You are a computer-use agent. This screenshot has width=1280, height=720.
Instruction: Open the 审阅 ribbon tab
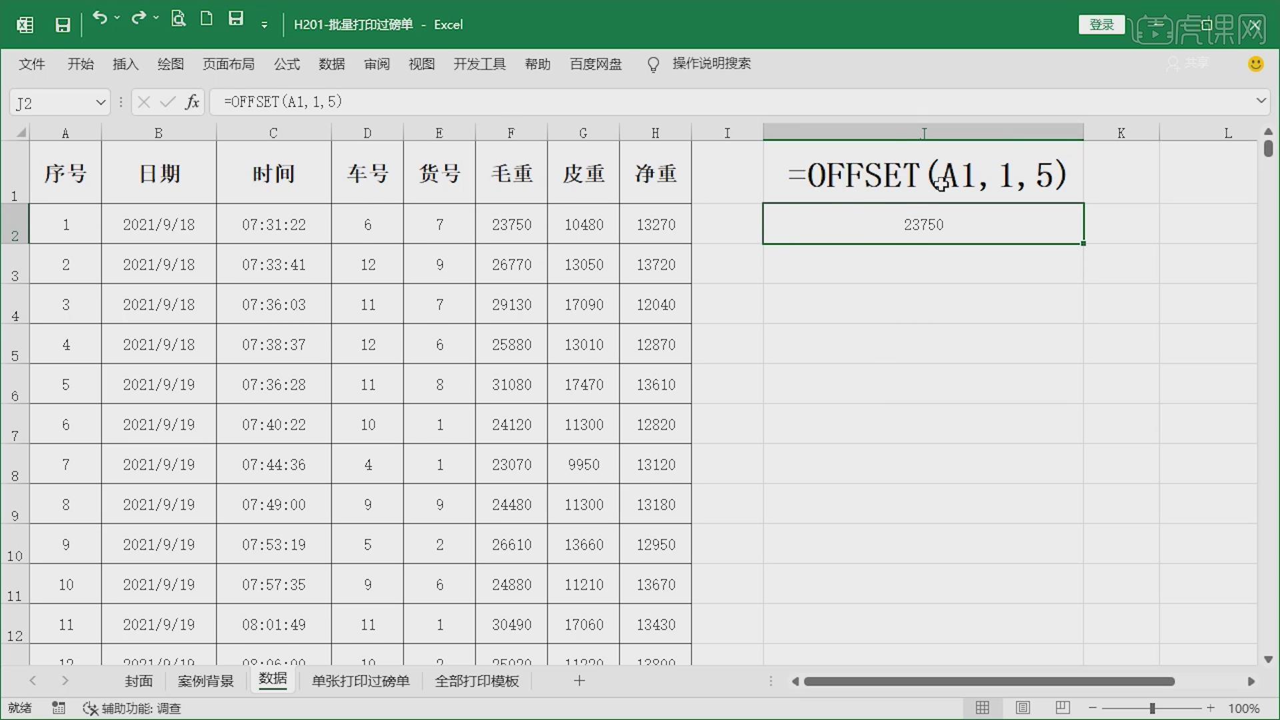[377, 64]
